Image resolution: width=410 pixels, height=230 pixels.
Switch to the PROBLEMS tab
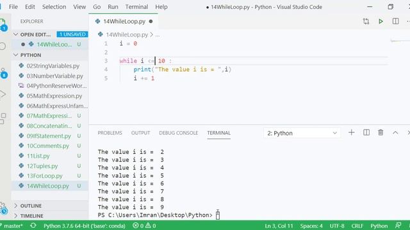click(x=110, y=133)
